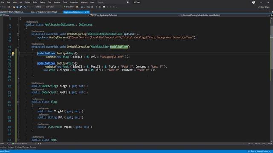Click the highlighted modelBuilder parameter

pos(119,47)
